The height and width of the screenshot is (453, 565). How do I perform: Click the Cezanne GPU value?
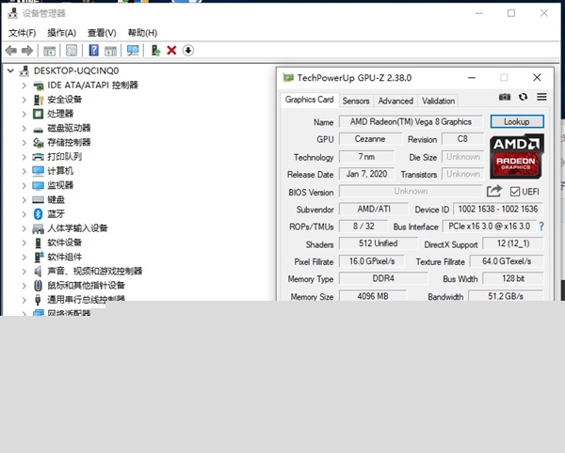point(370,139)
